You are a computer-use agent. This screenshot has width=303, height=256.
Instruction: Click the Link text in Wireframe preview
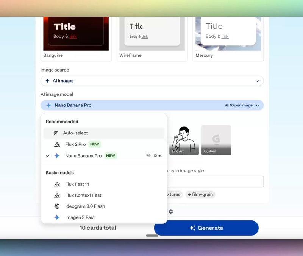[x=145, y=36]
